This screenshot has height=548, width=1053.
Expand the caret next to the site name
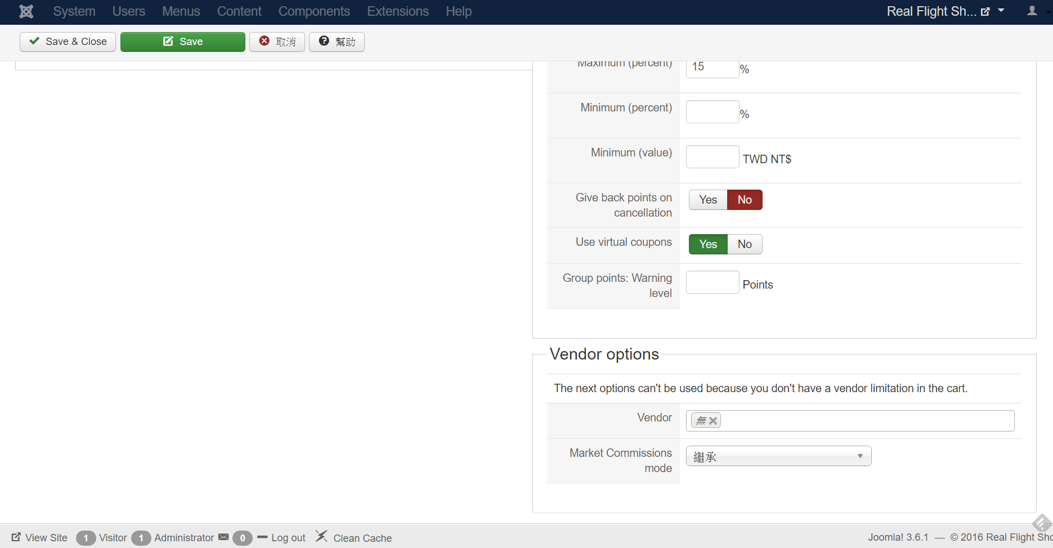click(x=1001, y=11)
